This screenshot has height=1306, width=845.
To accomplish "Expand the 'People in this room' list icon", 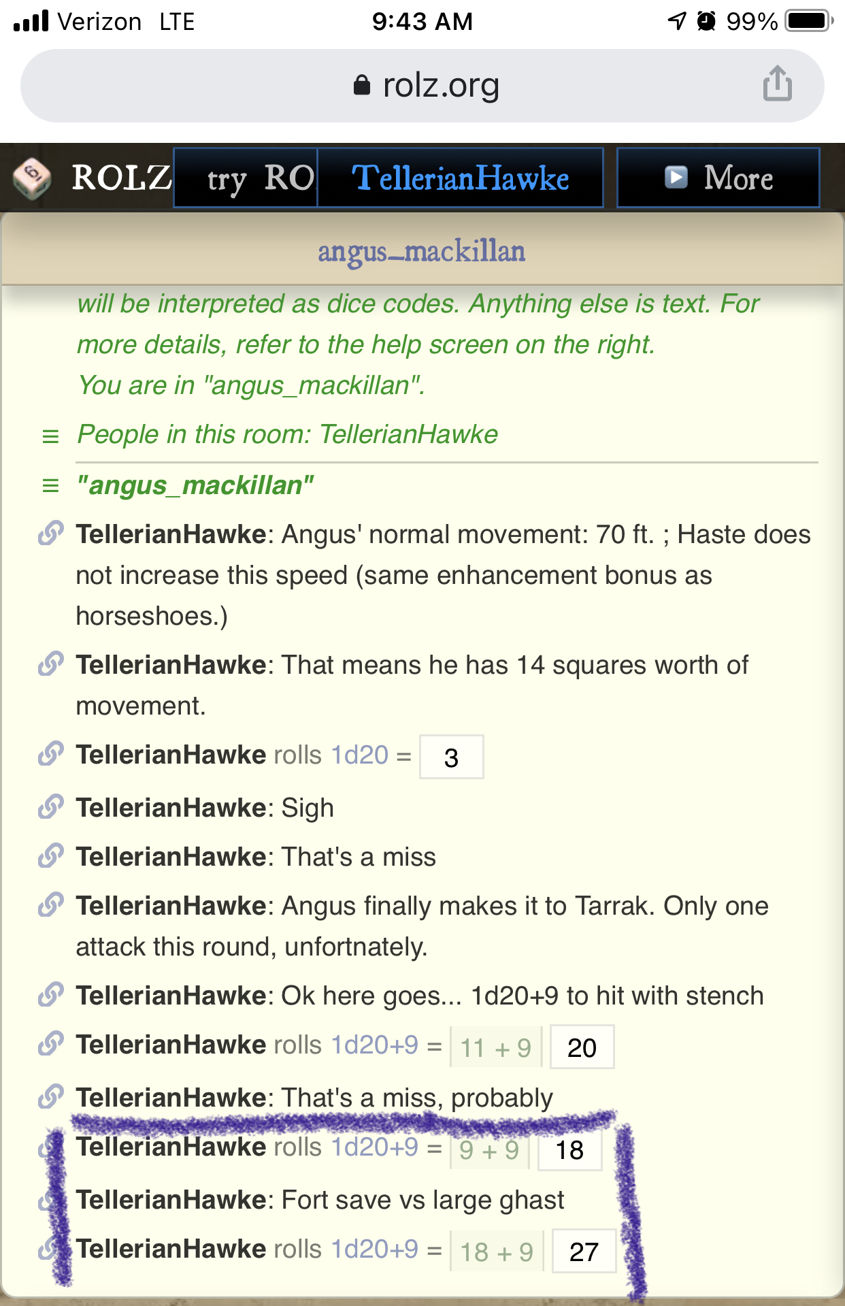I will [50, 436].
